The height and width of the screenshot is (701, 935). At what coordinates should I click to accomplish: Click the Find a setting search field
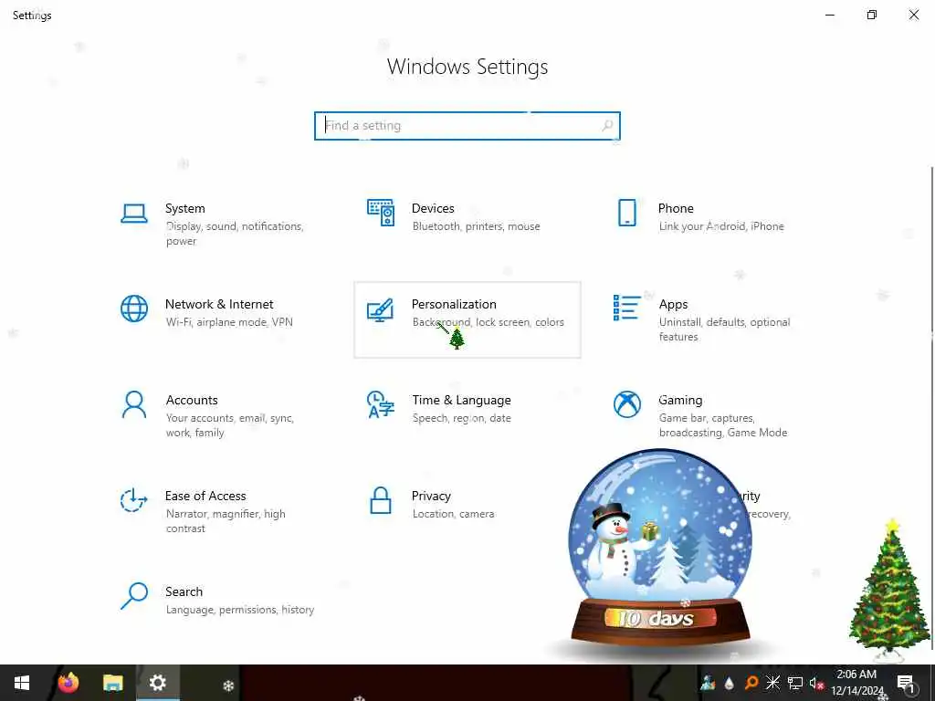[467, 126]
